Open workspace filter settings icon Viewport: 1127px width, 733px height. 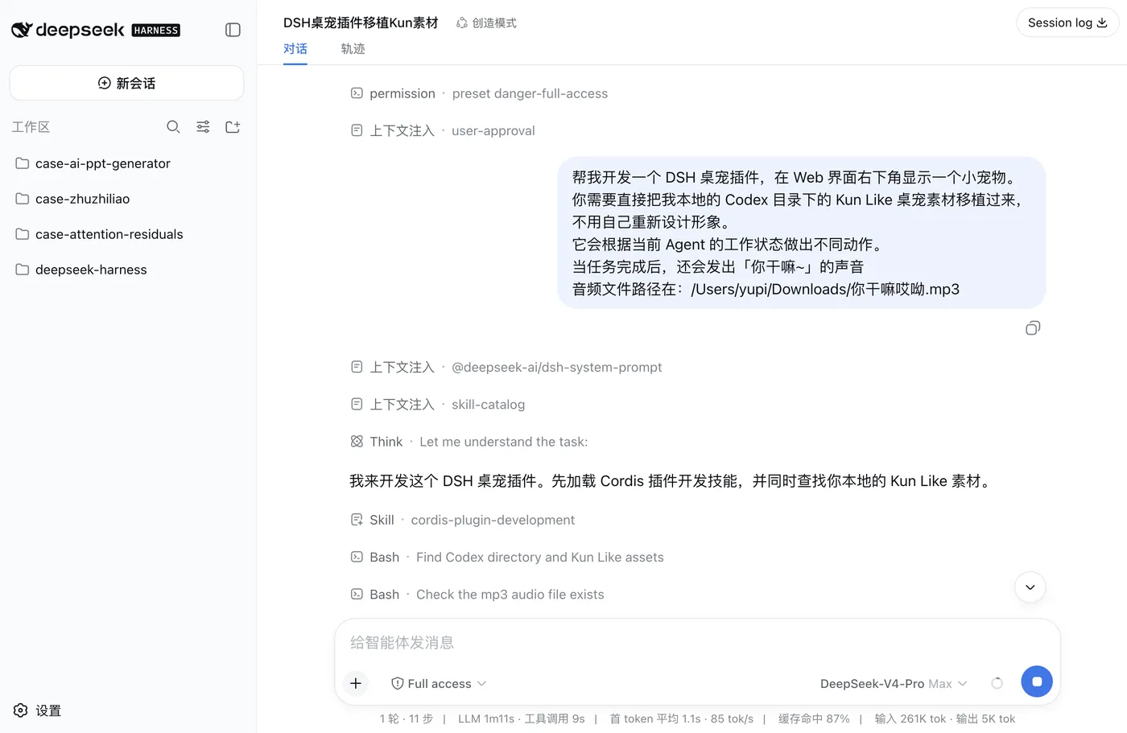tap(203, 127)
